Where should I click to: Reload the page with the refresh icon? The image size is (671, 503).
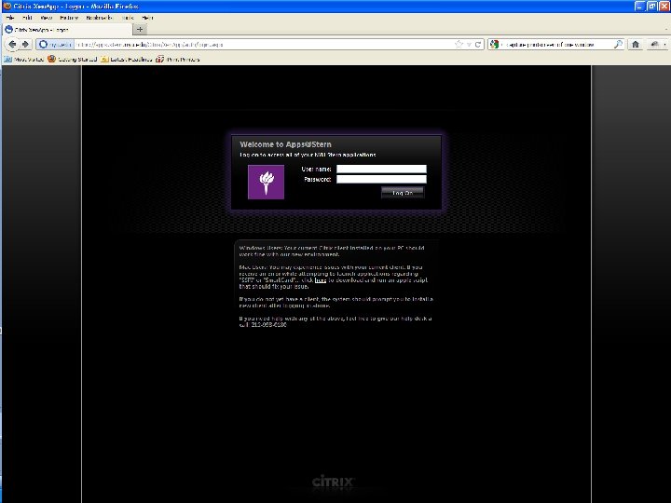coord(478,44)
